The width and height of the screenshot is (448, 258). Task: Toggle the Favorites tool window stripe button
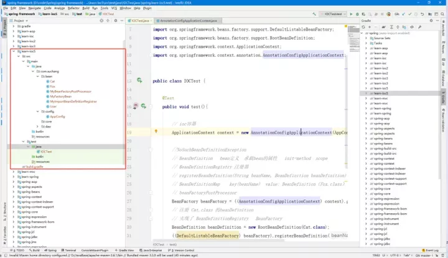pyautogui.click(x=4, y=236)
